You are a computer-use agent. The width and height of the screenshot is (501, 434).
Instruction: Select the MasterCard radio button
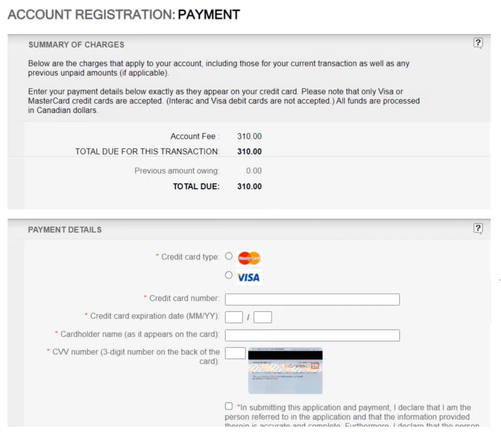click(228, 256)
